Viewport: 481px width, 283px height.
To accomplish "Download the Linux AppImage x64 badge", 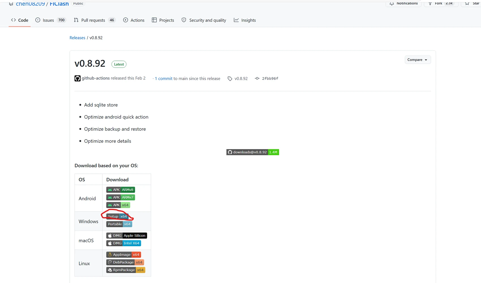I will pos(123,255).
